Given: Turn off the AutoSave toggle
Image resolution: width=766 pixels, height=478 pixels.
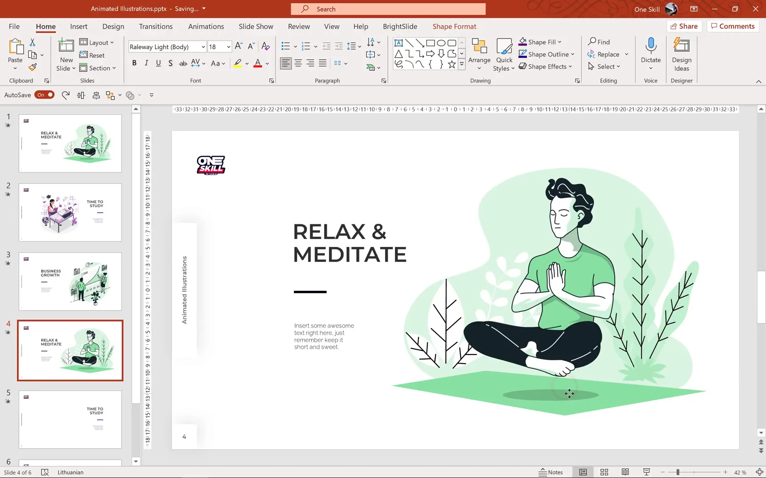Looking at the screenshot, I should pyautogui.click(x=44, y=95).
